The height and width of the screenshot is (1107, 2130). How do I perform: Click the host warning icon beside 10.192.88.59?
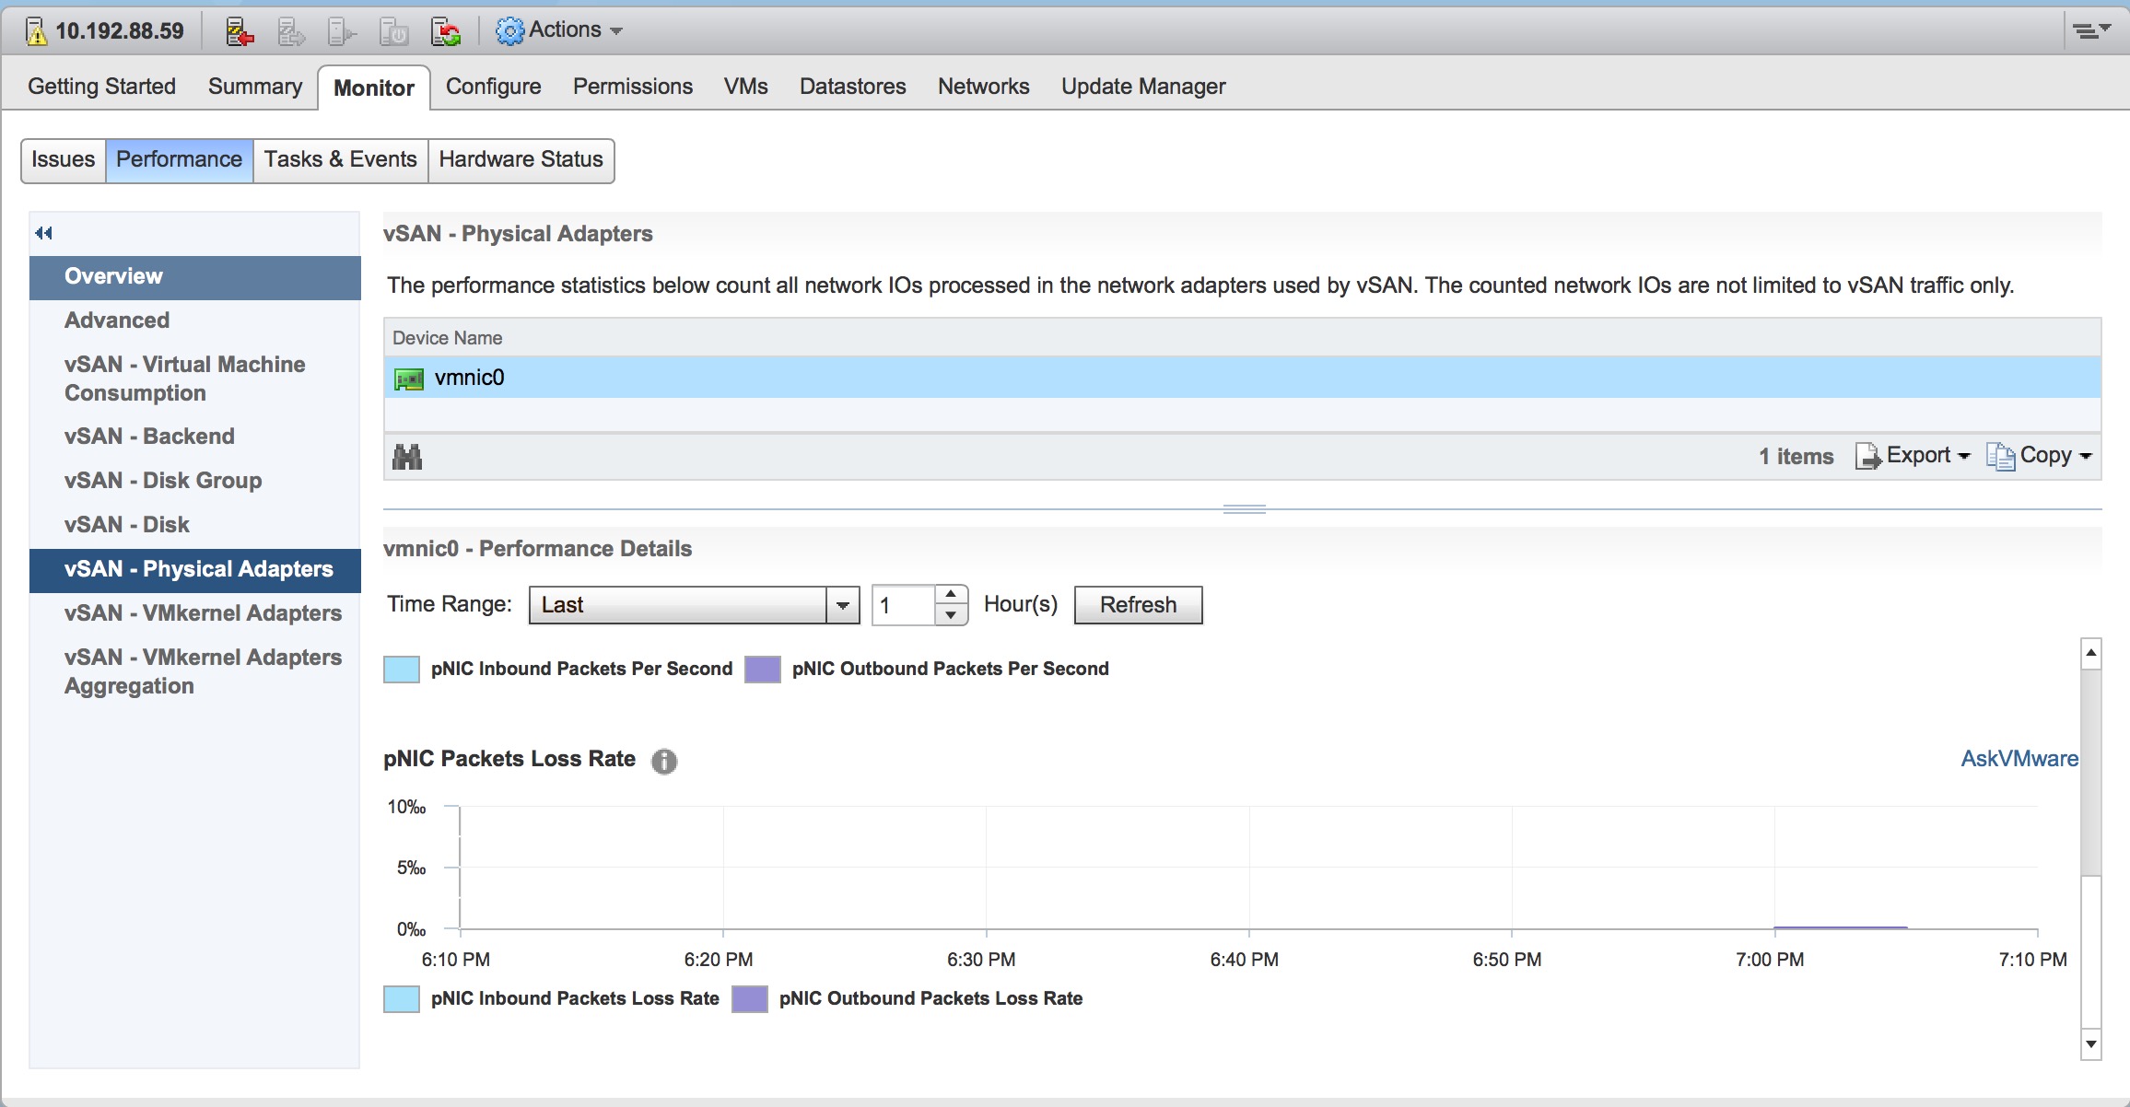pos(36,31)
